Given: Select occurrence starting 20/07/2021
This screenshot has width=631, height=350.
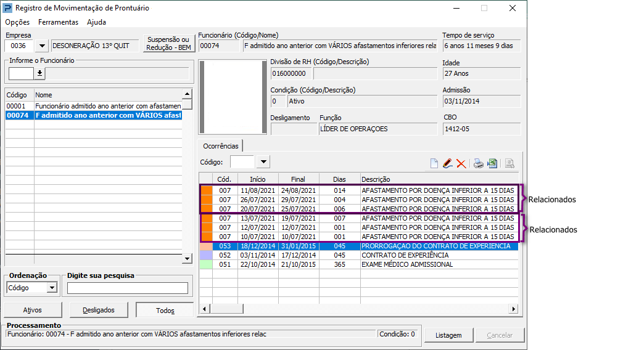Looking at the screenshot, I should pos(359,209).
